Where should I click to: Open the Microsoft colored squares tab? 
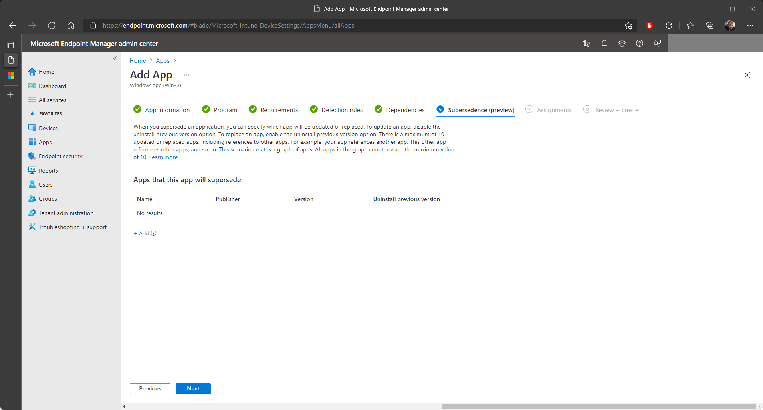(11, 76)
